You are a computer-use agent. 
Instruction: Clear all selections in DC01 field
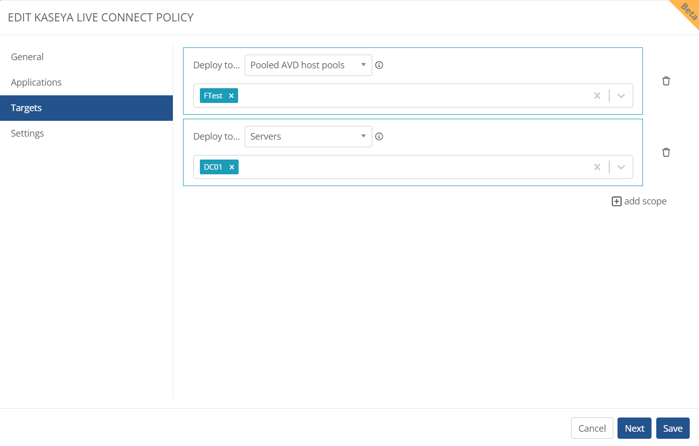pos(597,167)
